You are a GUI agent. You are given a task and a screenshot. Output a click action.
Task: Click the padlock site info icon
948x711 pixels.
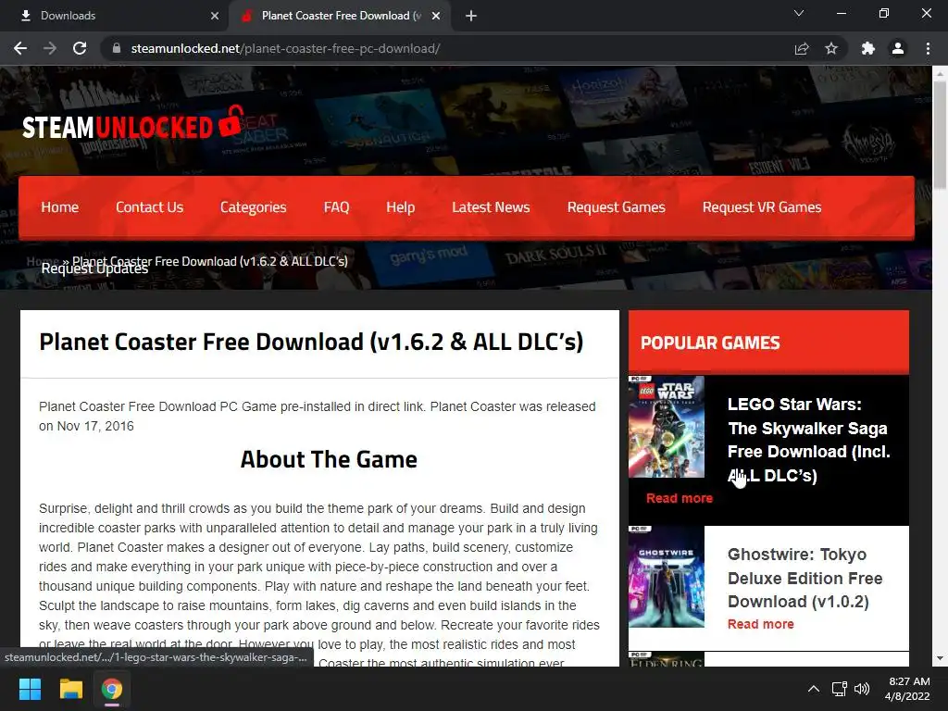point(116,48)
